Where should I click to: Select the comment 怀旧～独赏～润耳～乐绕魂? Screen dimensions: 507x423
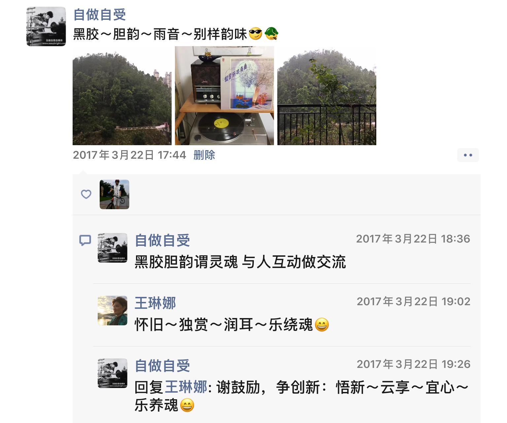click(232, 325)
